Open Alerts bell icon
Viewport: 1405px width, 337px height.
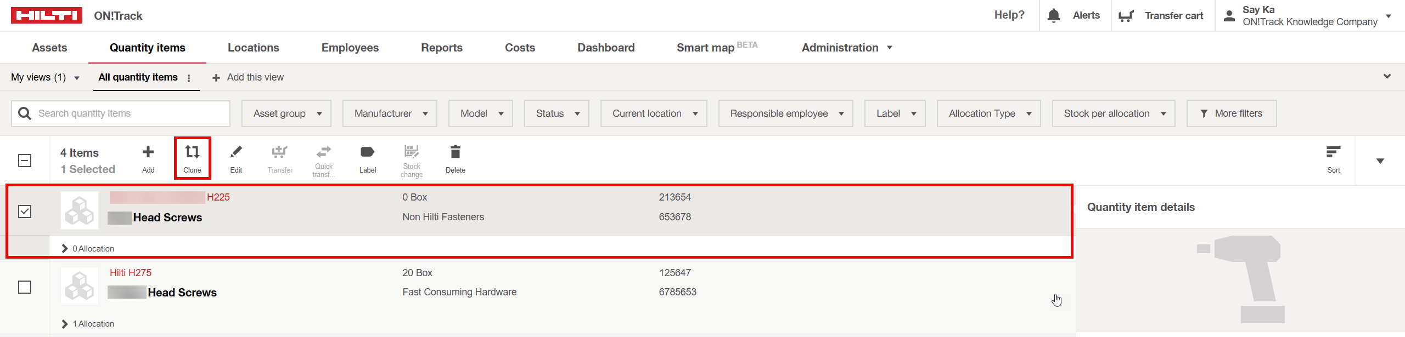[x=1053, y=15]
